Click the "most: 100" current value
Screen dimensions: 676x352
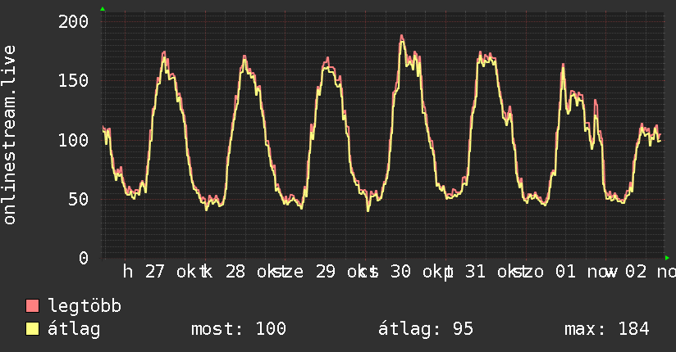pyautogui.click(x=238, y=329)
